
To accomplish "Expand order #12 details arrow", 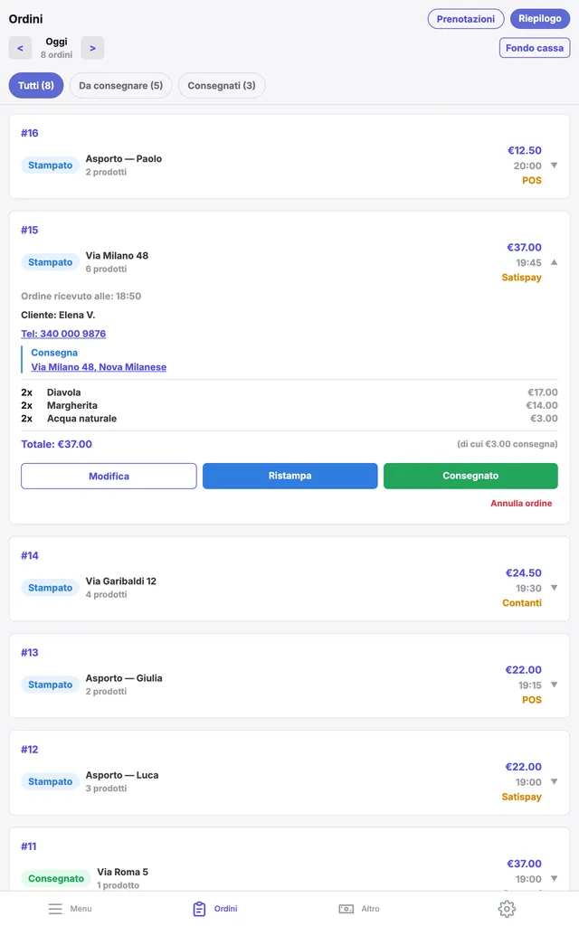I will coord(555,781).
